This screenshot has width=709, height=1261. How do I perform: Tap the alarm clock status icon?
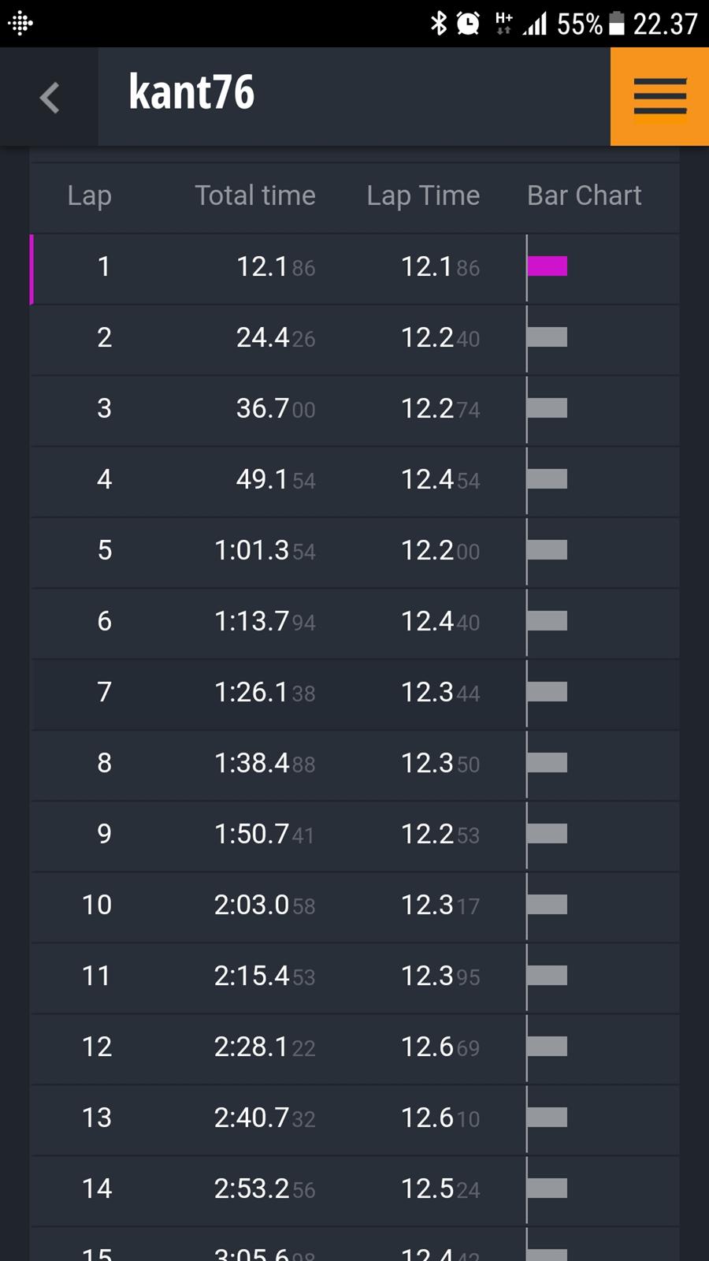(466, 23)
